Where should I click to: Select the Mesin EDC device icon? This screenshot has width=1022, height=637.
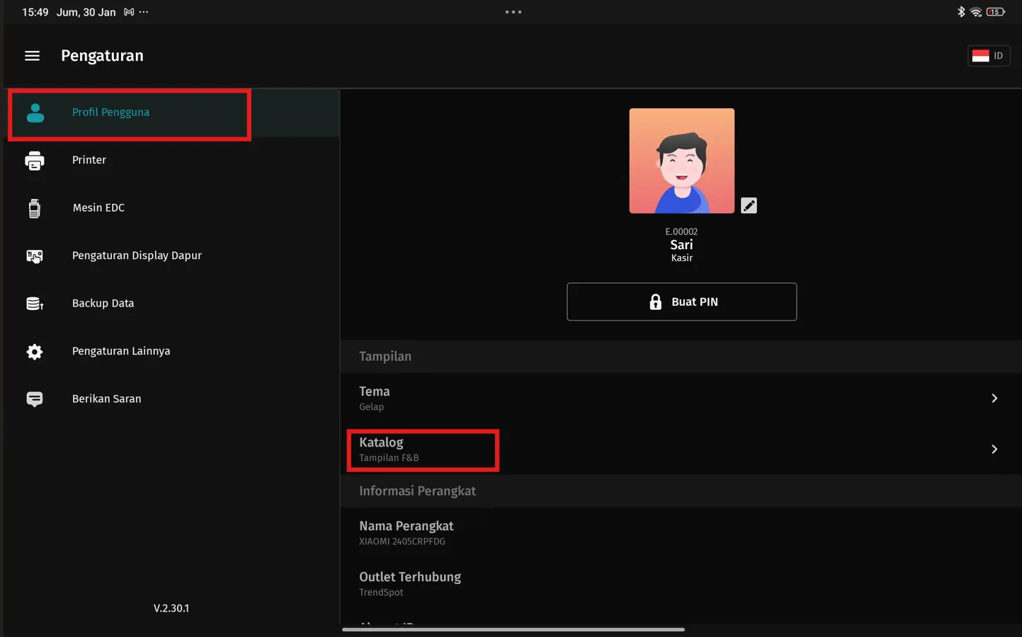click(x=35, y=208)
